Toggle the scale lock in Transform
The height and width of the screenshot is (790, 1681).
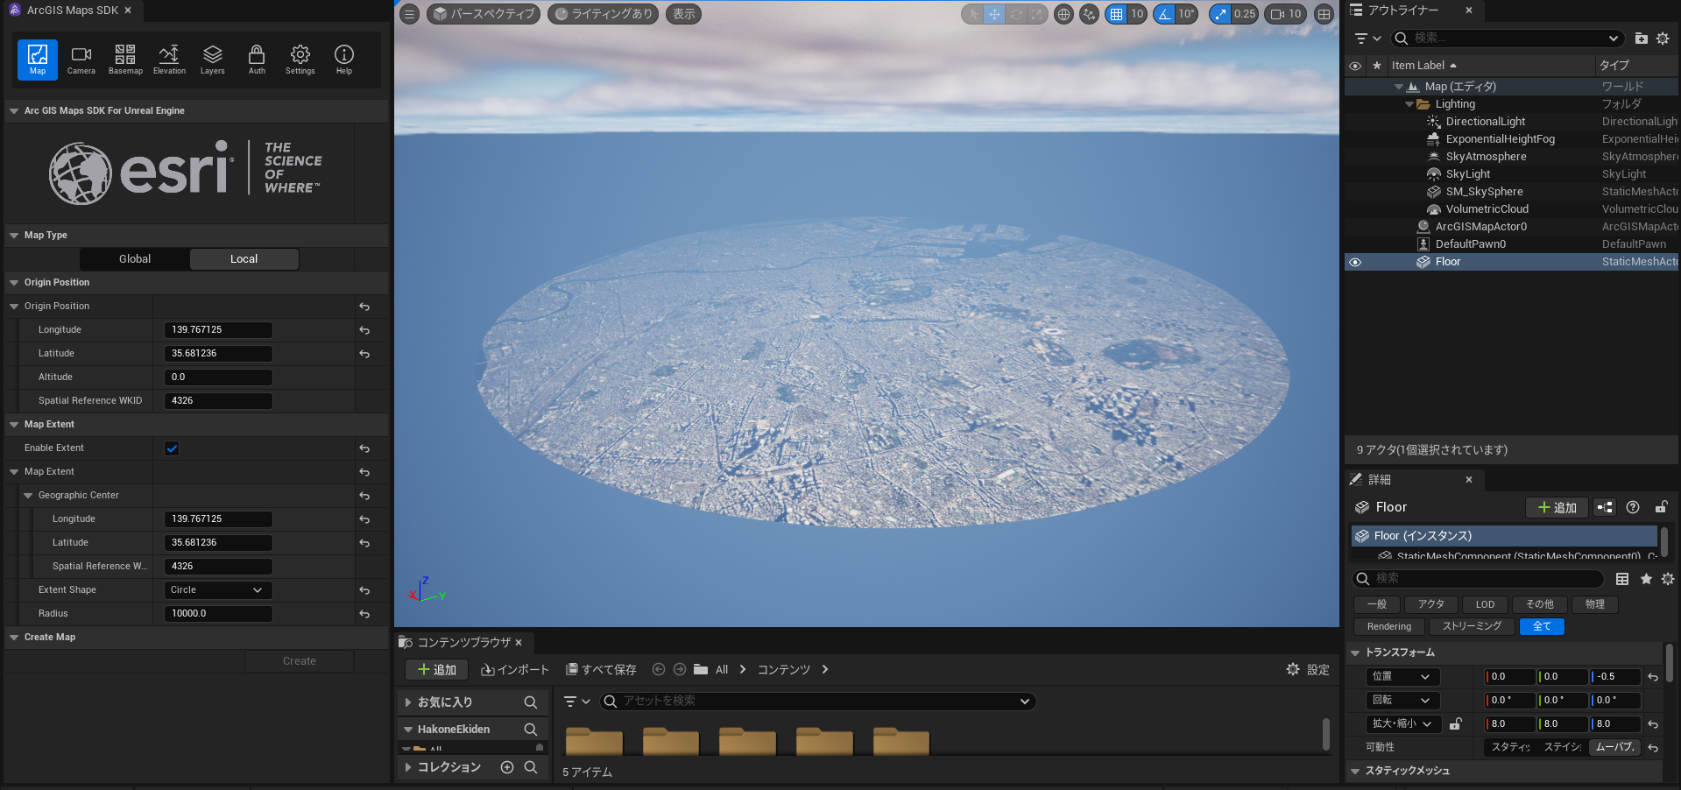click(x=1455, y=724)
